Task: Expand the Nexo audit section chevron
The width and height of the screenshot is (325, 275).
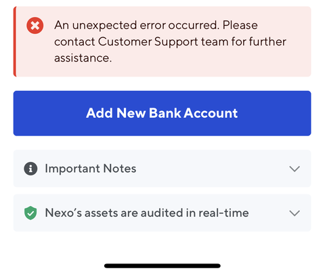Action: pyautogui.click(x=295, y=213)
